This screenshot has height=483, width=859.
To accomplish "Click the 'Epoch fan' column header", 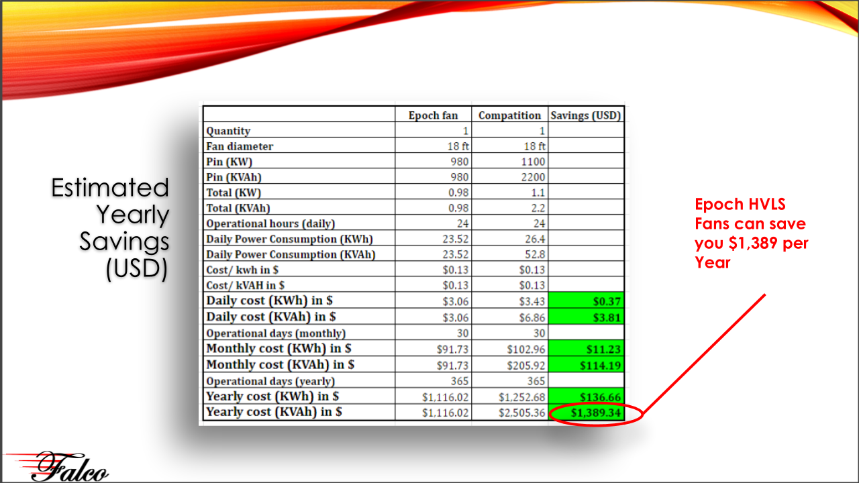I will click(433, 115).
